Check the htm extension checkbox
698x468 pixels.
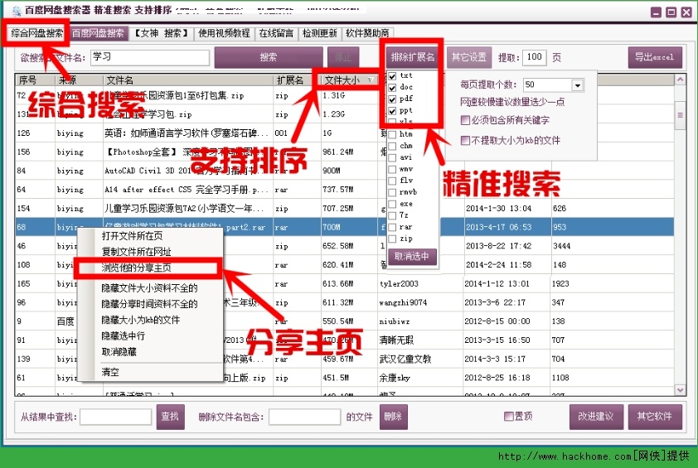click(392, 134)
